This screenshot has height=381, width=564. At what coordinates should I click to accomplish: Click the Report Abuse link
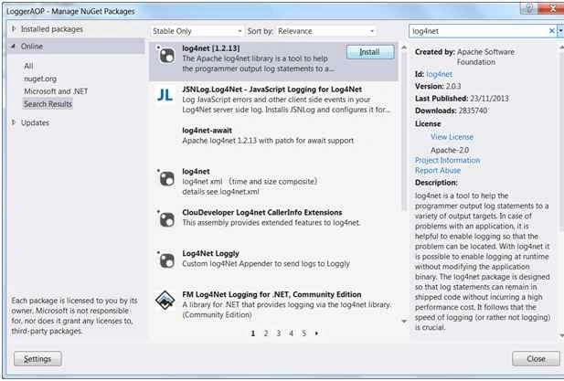click(x=438, y=170)
